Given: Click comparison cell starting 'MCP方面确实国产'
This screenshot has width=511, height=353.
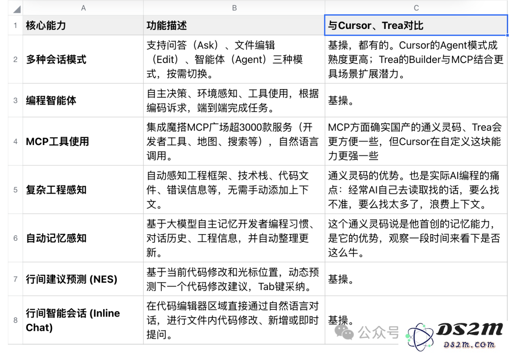Looking at the screenshot, I should tap(416, 141).
